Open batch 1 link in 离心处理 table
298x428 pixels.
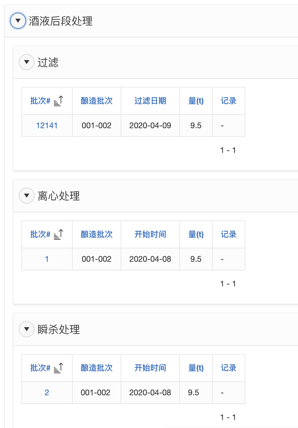(x=47, y=259)
